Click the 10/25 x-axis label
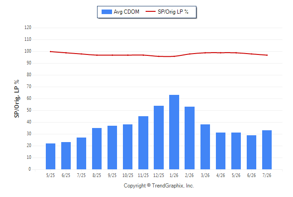293x197 pixels. (x=128, y=175)
